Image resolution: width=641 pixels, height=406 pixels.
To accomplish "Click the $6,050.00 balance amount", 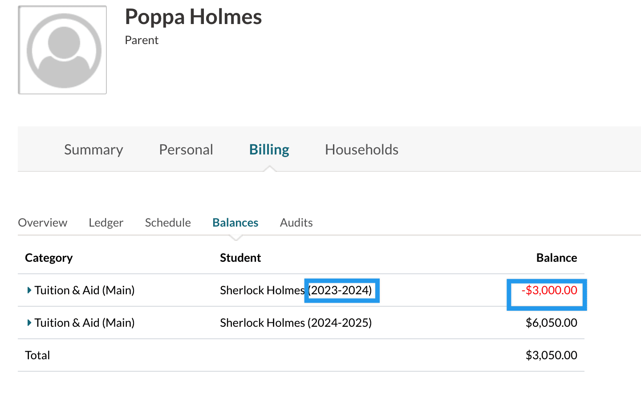I will point(551,323).
